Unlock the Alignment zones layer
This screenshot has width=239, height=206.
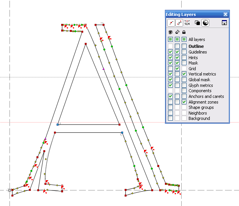pos(184,102)
